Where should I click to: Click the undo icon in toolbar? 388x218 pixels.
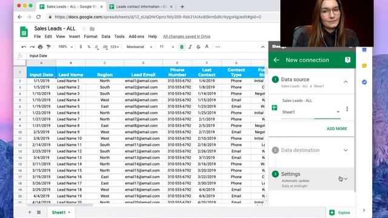click(x=24, y=47)
